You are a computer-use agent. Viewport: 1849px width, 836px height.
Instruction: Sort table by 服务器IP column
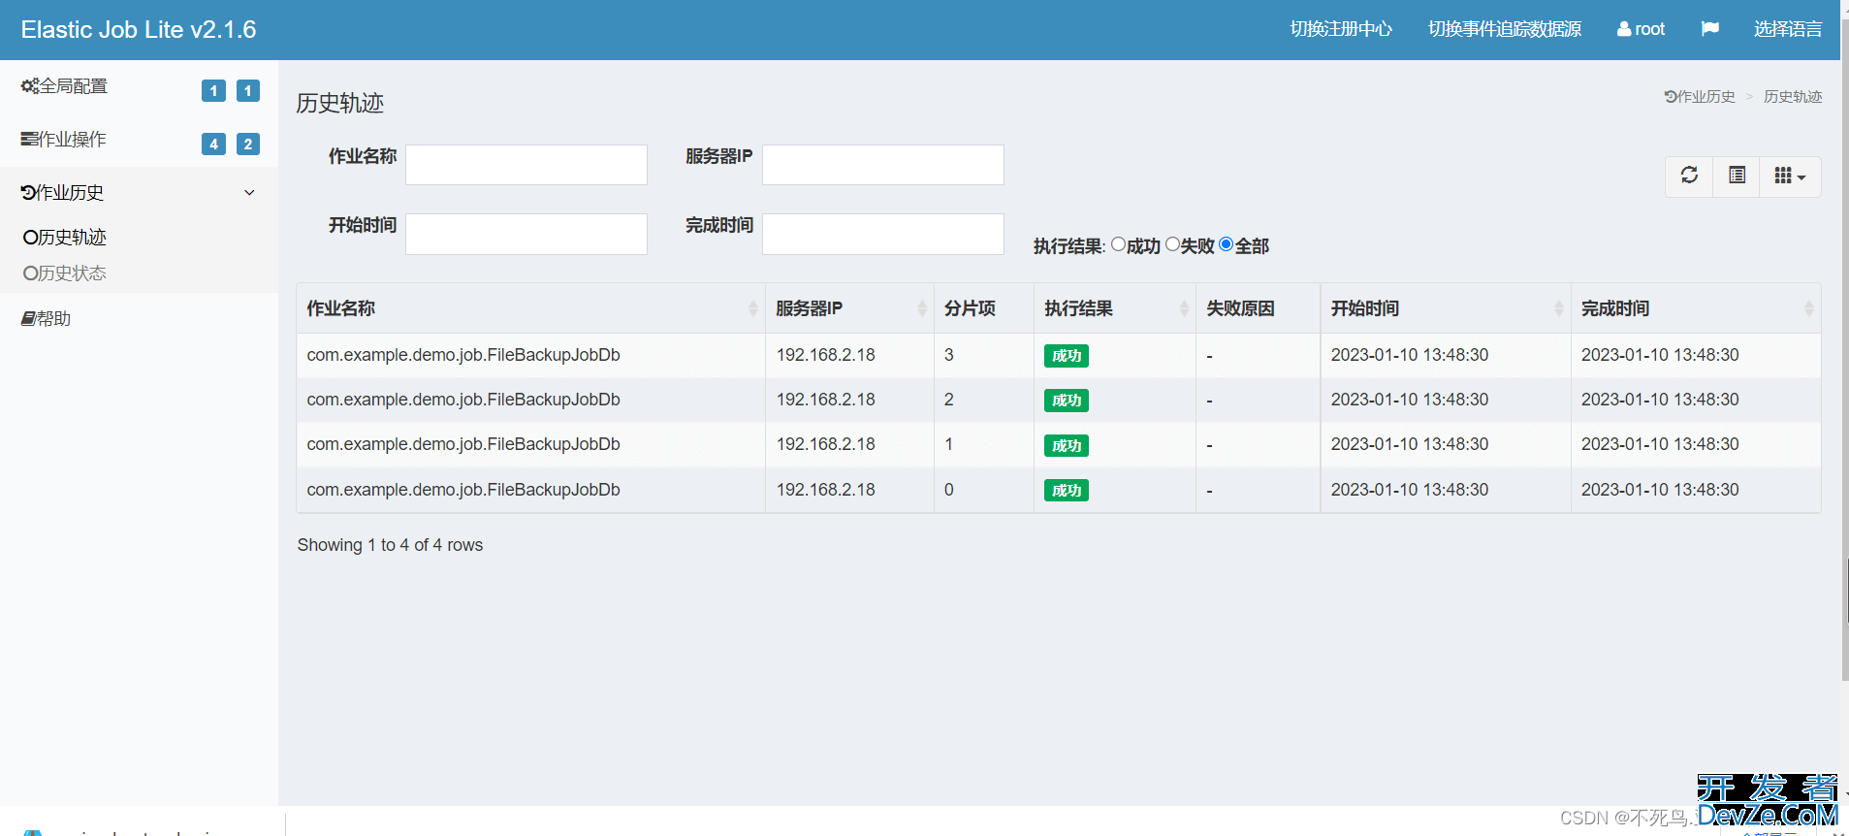tap(849, 308)
